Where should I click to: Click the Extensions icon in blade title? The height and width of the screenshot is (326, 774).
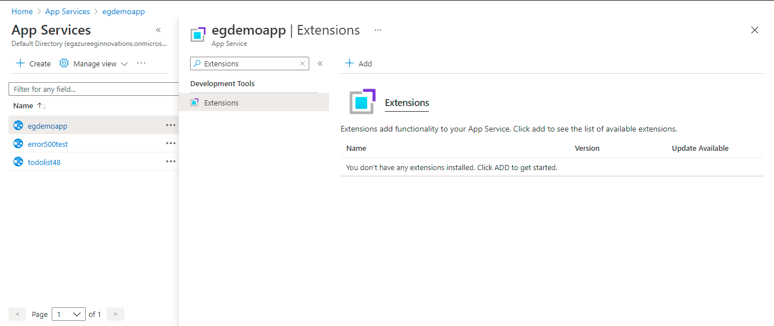[x=197, y=34]
